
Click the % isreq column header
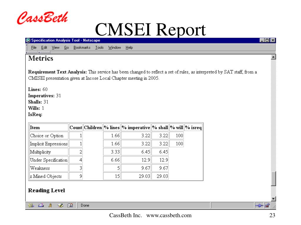193,128
